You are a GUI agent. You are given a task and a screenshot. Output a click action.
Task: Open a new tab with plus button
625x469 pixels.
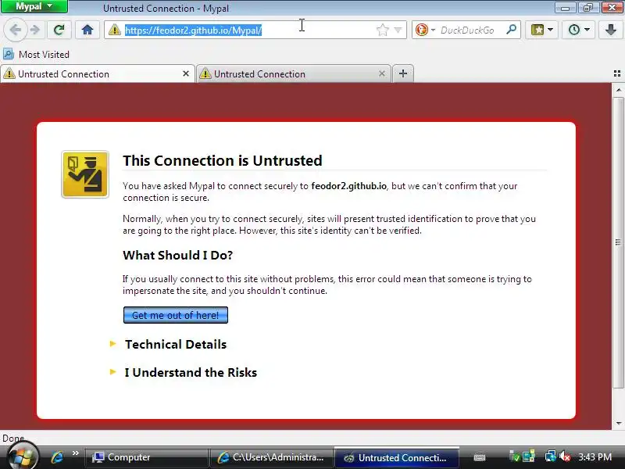(403, 73)
